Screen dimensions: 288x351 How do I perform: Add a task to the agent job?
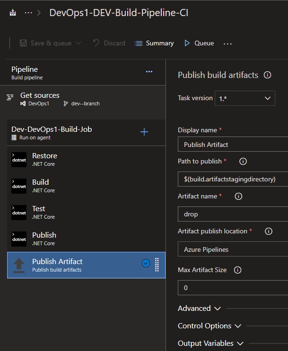point(144,132)
